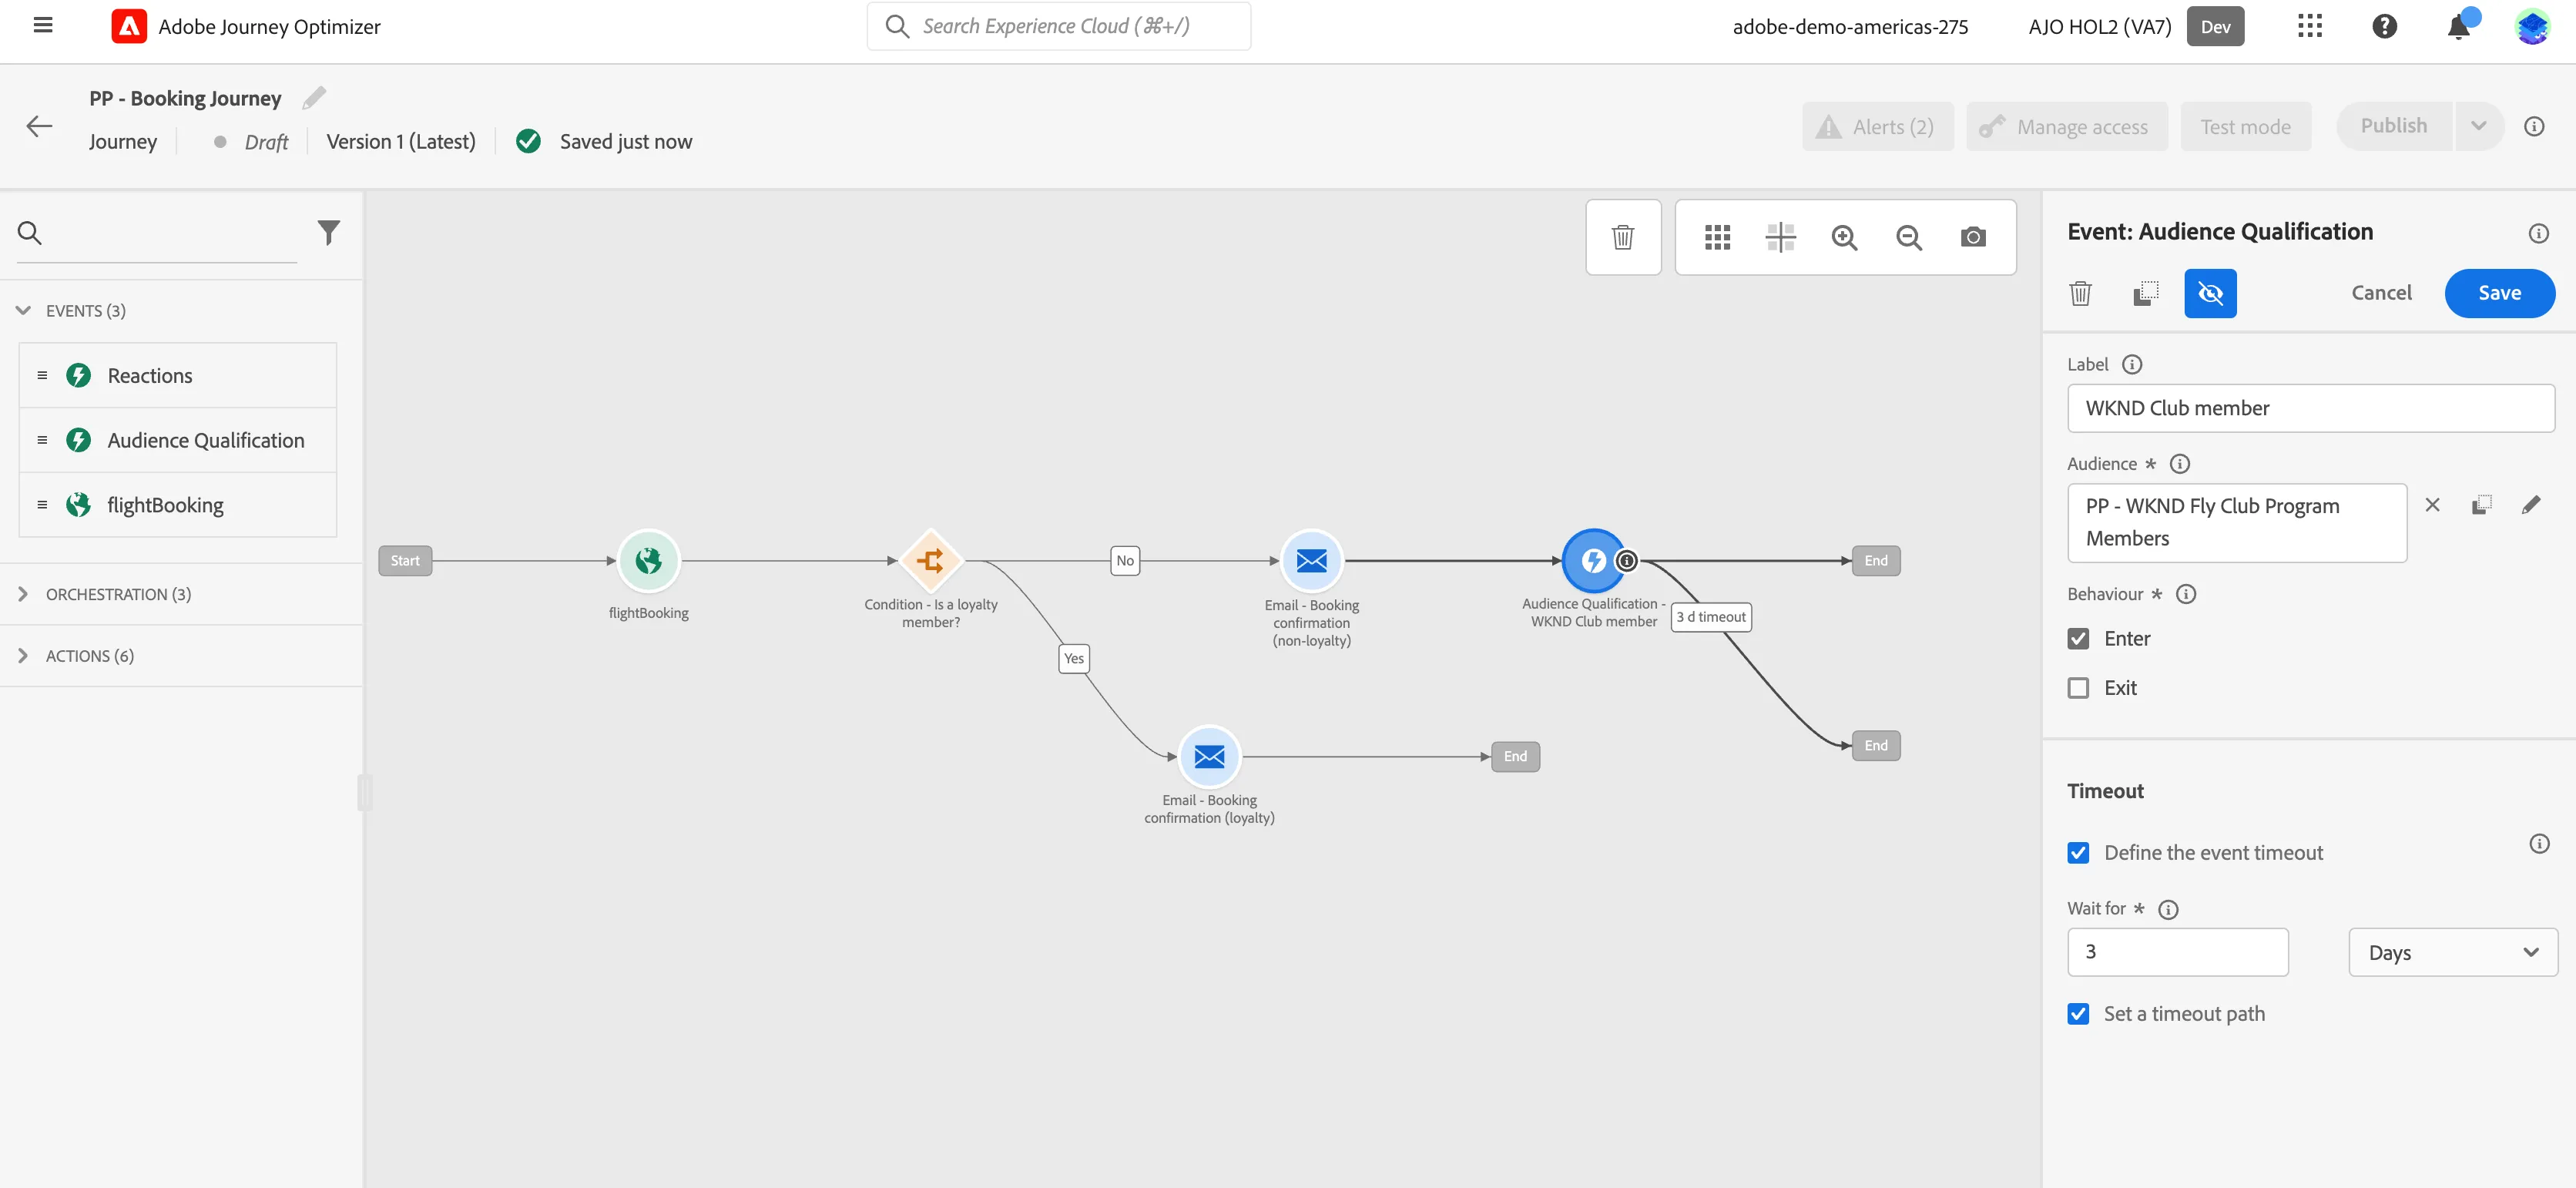Open Manage access
The width and height of the screenshot is (2576, 1188).
[x=2067, y=127]
